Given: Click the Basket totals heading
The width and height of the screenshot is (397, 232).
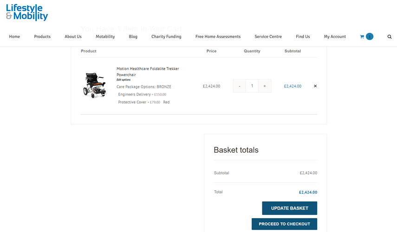Looking at the screenshot, I should (x=236, y=150).
